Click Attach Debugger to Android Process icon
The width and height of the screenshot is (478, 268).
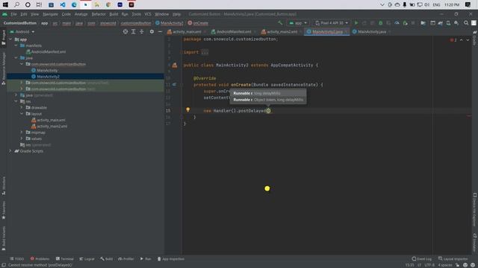[405, 23]
